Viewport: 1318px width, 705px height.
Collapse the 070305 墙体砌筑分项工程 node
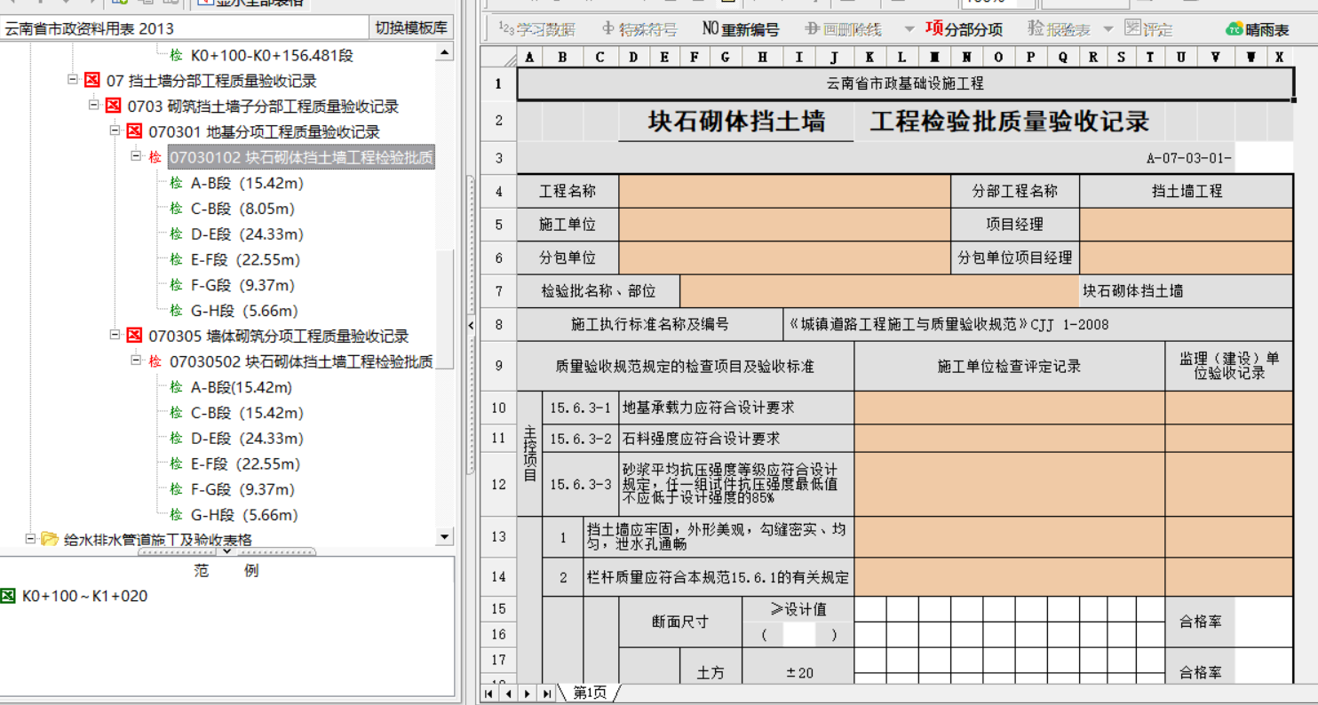tap(115, 336)
